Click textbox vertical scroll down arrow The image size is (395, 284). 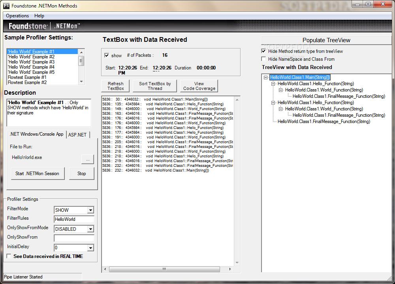pos(237,263)
